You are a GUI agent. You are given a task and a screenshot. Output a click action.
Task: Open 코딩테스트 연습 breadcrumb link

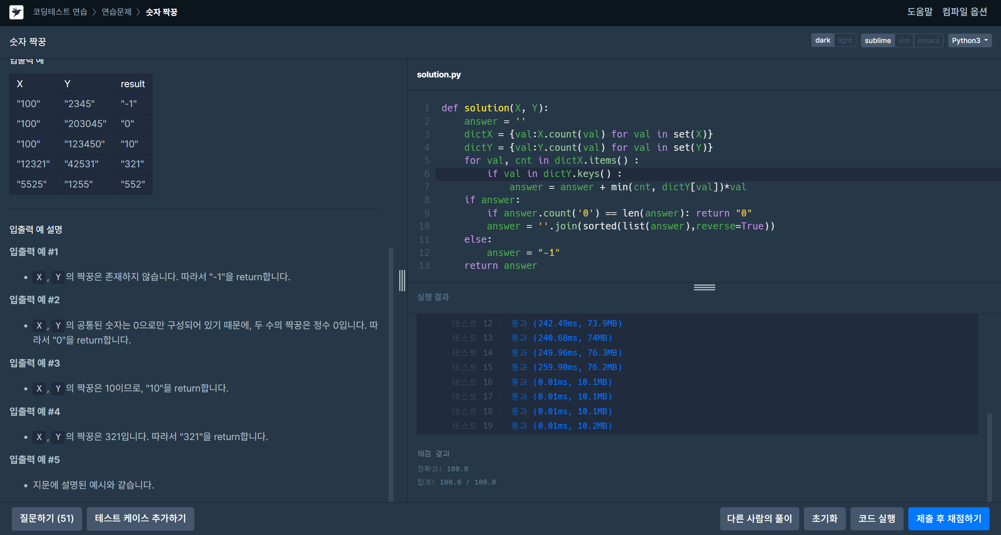[x=60, y=12]
